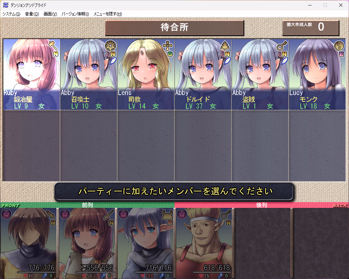Open the 画面 screen menu
Screen dimensions: 349x279
tap(50, 14)
